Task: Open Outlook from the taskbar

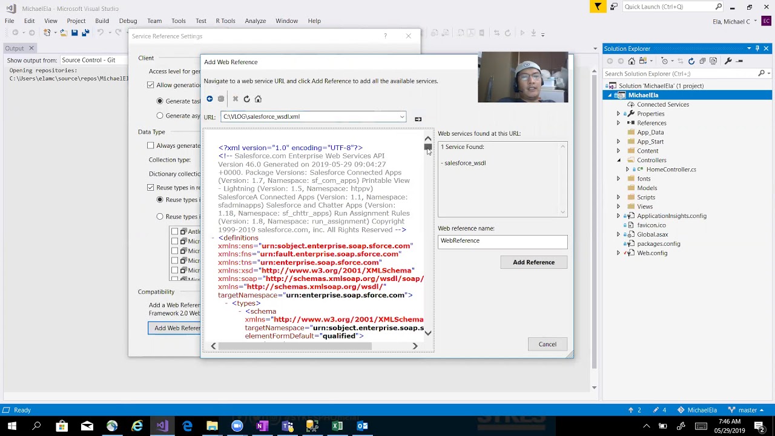Action: click(x=362, y=426)
